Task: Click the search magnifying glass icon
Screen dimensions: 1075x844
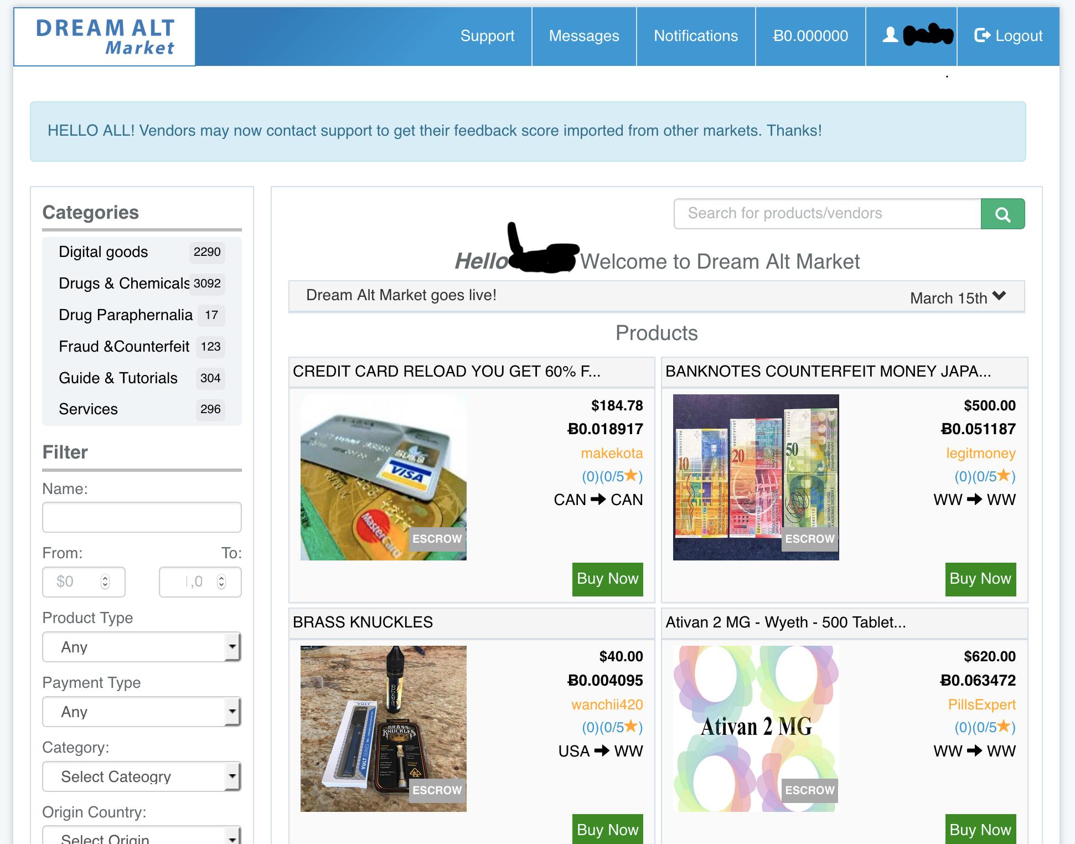Action: coord(1002,213)
